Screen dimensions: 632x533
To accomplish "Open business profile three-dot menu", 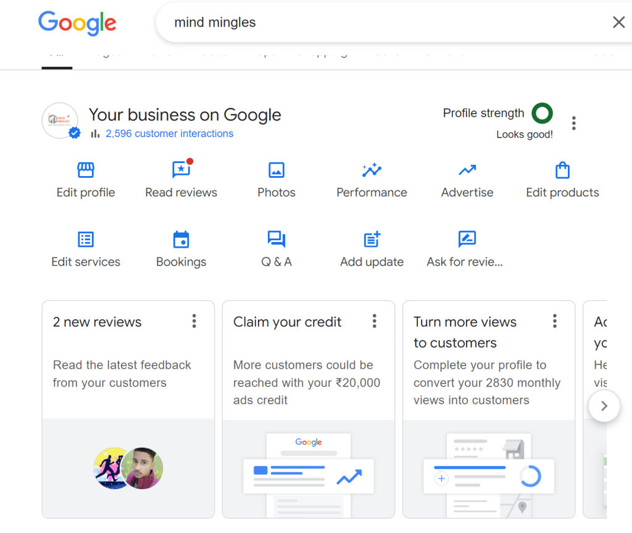I will point(574,123).
